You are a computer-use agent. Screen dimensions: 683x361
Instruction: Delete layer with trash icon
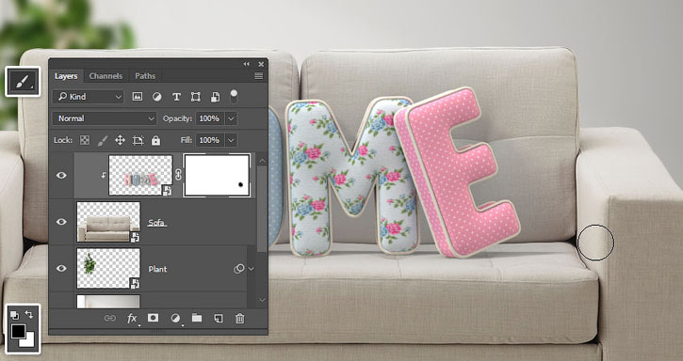(x=239, y=319)
